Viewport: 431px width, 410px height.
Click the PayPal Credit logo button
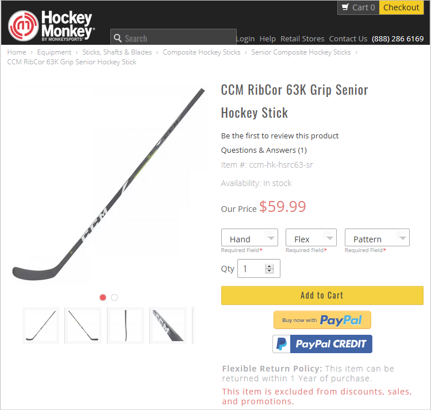322,344
